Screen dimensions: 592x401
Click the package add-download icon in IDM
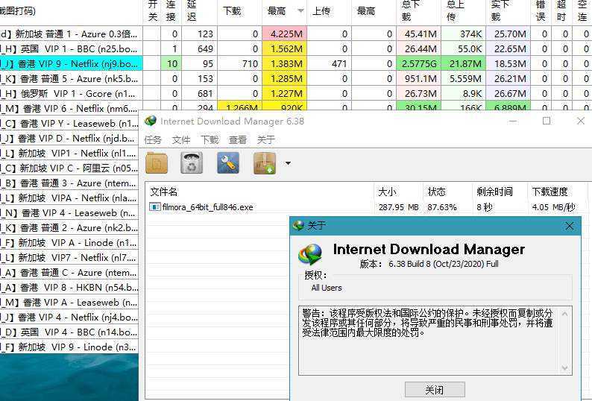coord(264,163)
